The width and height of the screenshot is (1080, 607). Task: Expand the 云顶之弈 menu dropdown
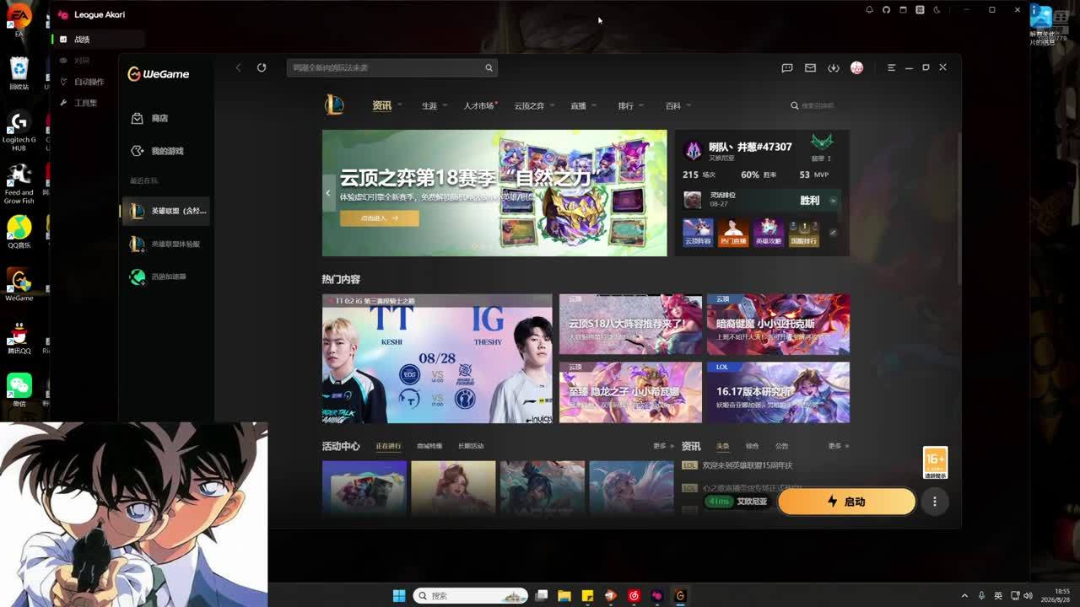point(552,105)
